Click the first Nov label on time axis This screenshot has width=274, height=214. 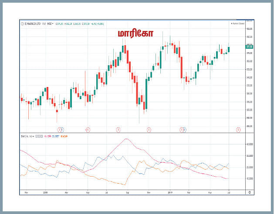[x=26, y=193]
